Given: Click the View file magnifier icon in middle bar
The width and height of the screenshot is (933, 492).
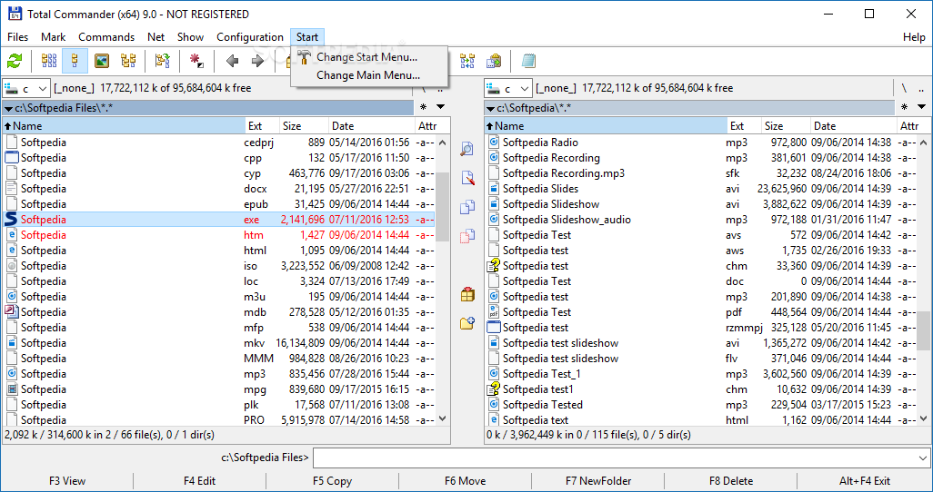Looking at the screenshot, I should (467, 149).
